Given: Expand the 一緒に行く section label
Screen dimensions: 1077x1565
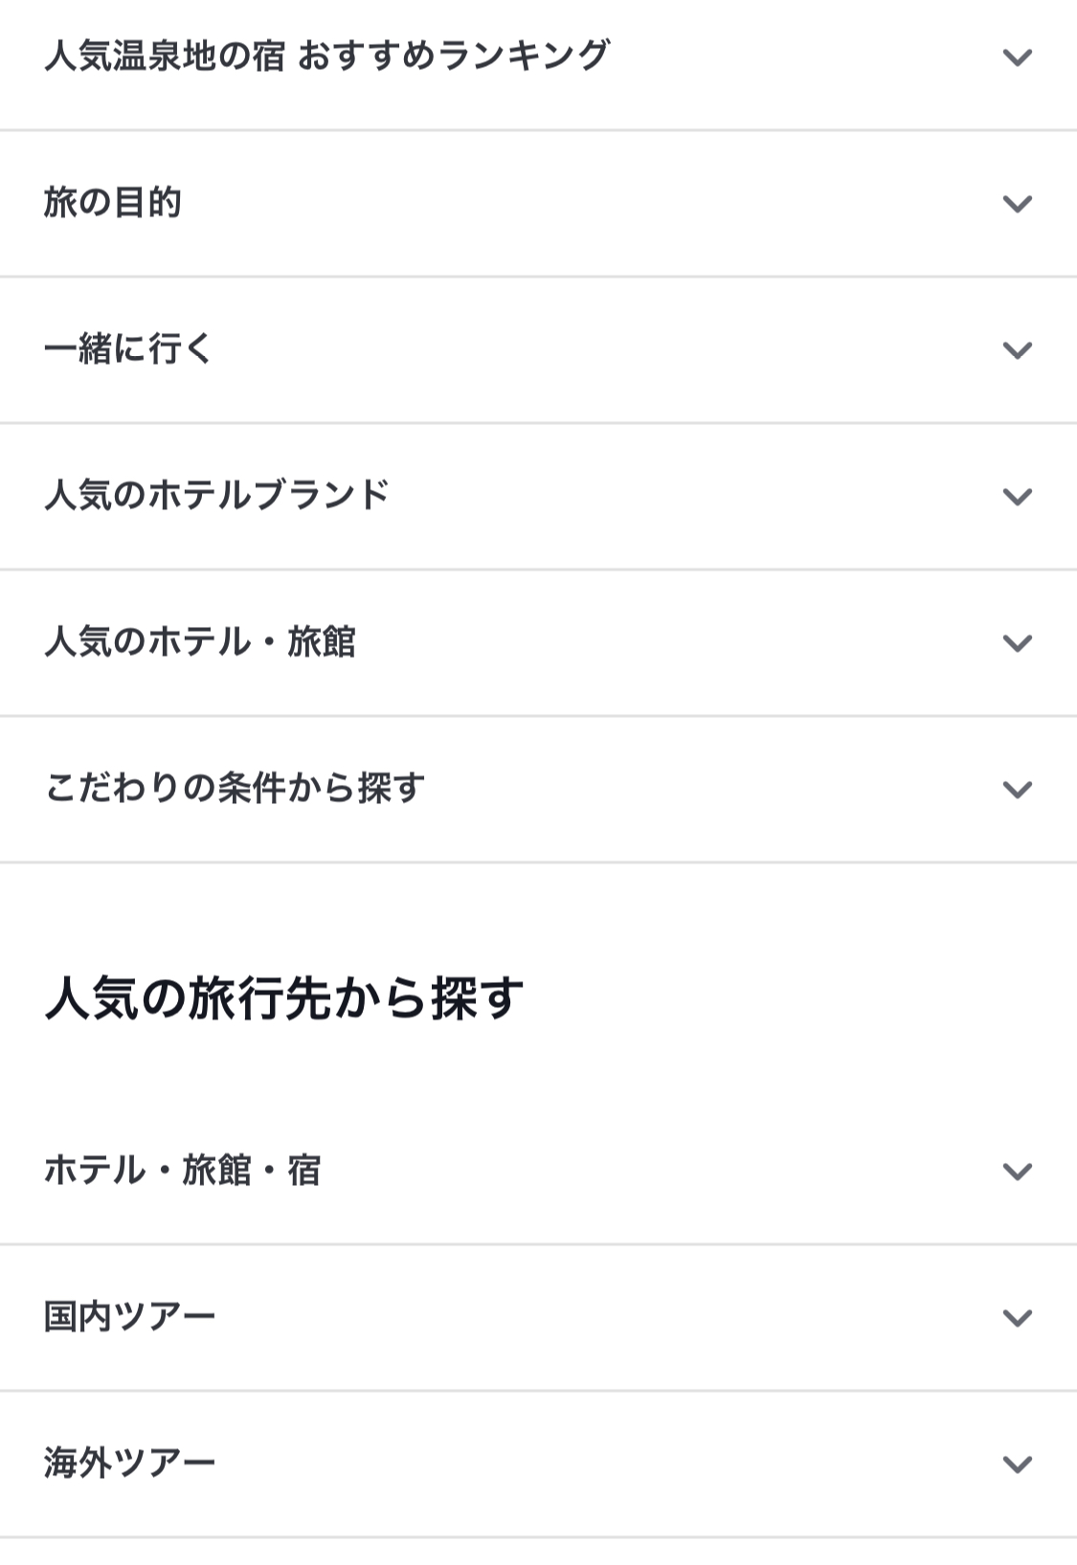Looking at the screenshot, I should (x=128, y=349).
